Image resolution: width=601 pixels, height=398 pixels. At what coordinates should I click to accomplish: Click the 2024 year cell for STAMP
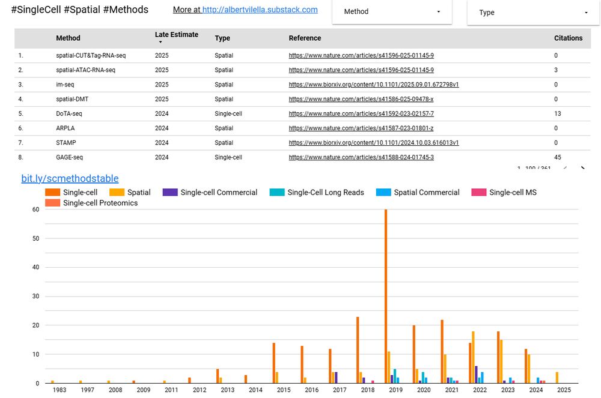162,143
